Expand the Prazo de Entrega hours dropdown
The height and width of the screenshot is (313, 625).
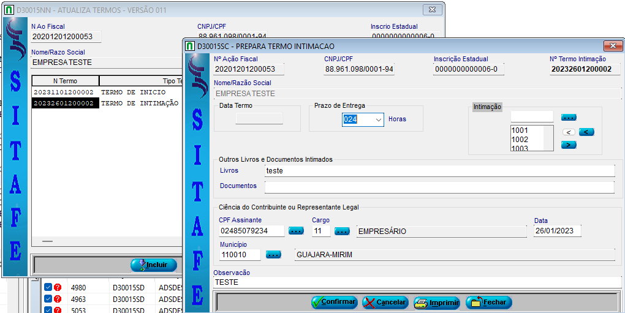378,119
